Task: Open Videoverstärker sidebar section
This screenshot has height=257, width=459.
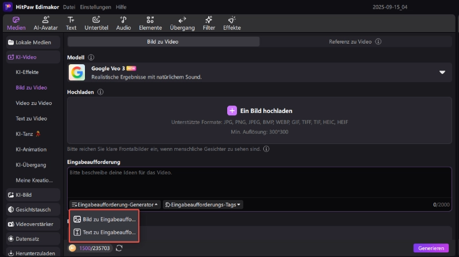Action: click(33, 224)
